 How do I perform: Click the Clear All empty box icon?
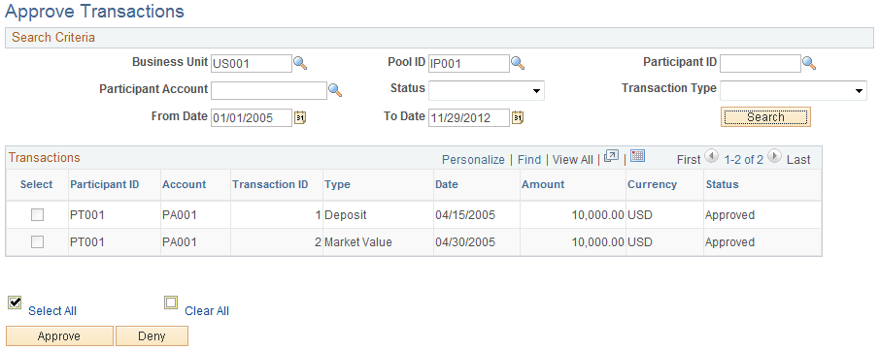click(171, 302)
